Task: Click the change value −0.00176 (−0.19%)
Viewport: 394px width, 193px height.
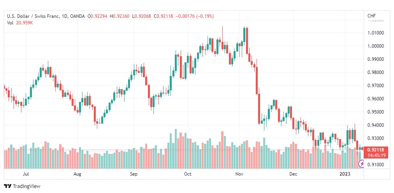Action: click(195, 16)
